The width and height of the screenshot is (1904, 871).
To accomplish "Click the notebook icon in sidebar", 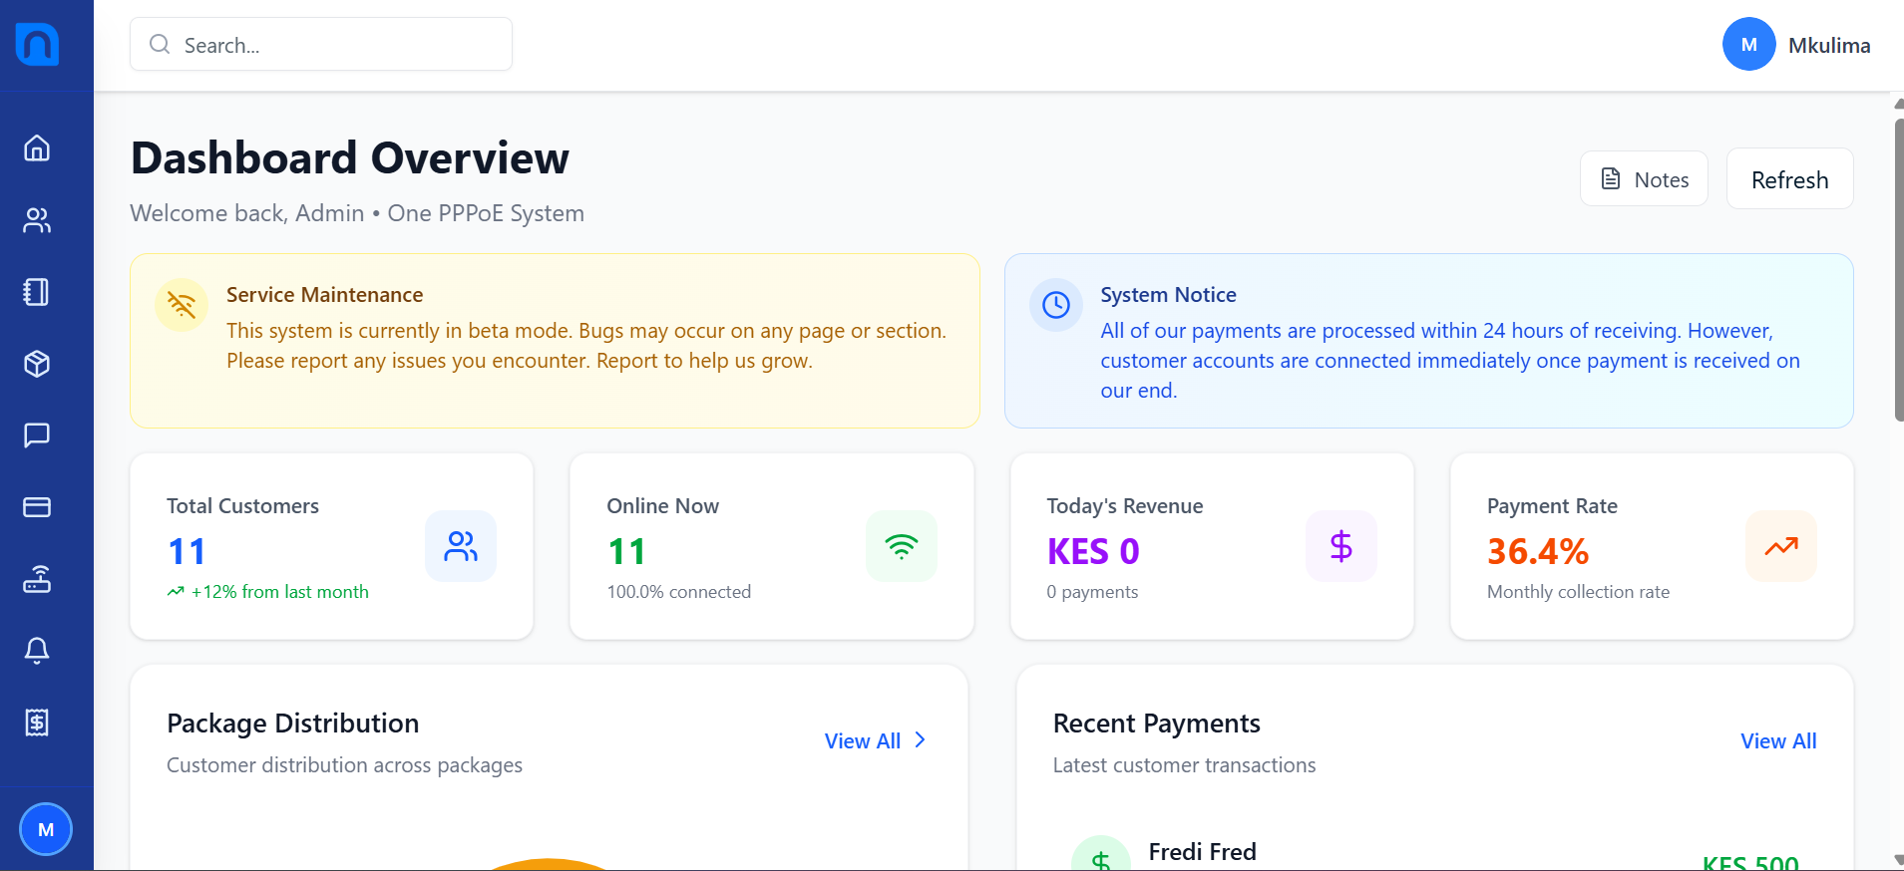I will pyautogui.click(x=37, y=292).
